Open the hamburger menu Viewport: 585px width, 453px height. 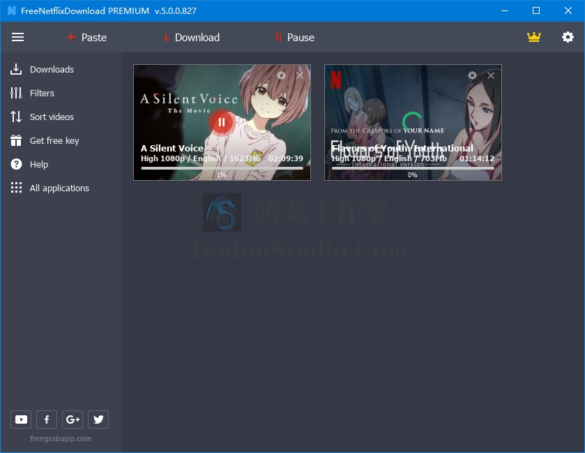(17, 38)
